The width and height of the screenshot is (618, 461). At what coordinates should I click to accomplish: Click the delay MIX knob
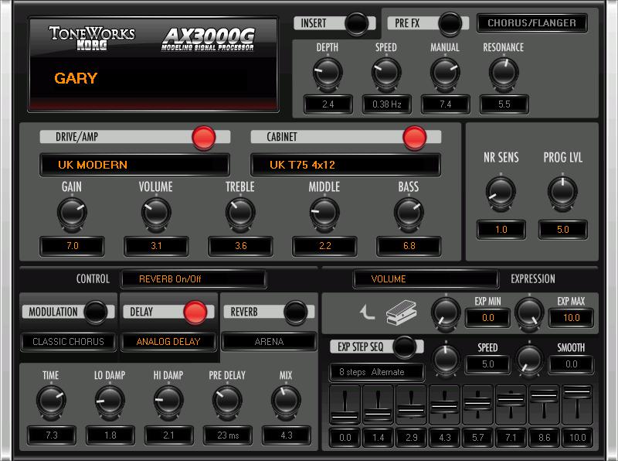pyautogui.click(x=286, y=401)
